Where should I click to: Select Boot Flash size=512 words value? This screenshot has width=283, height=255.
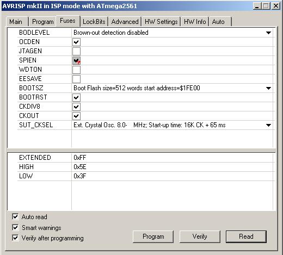click(137, 88)
